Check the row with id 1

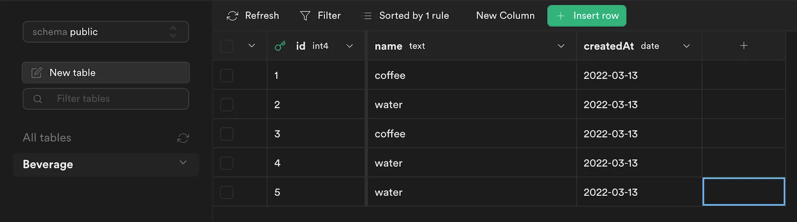coord(227,75)
